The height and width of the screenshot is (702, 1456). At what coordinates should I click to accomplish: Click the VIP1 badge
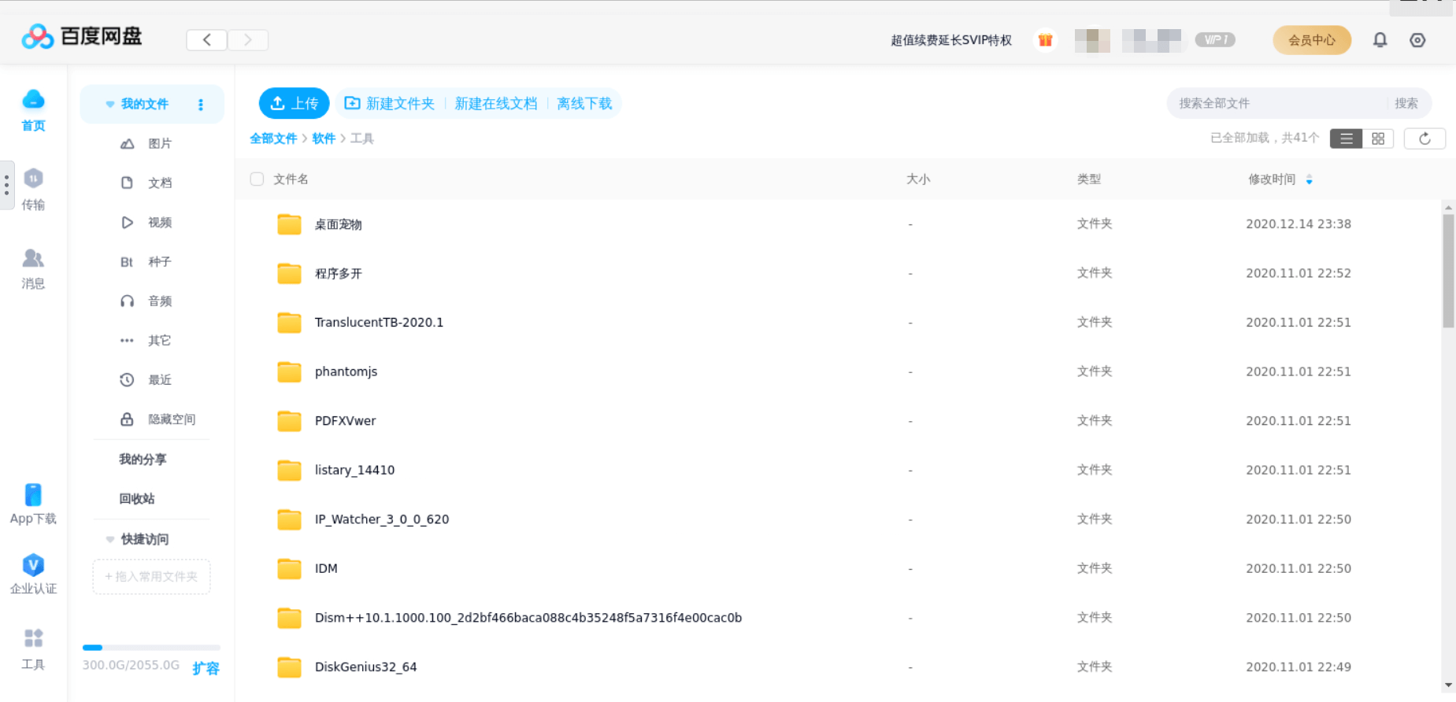pyautogui.click(x=1215, y=39)
